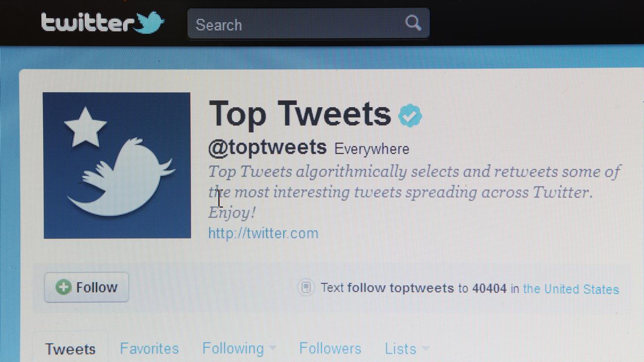Click the green plus icon on Follow
This screenshot has height=362, width=644.
click(63, 287)
